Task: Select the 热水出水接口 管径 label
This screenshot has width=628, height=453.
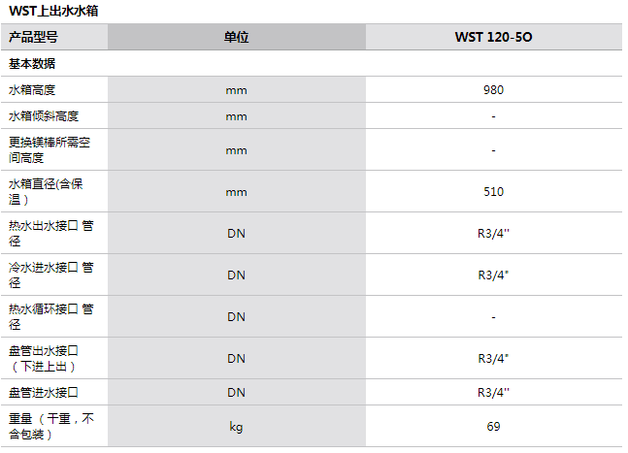Action: click(50, 233)
